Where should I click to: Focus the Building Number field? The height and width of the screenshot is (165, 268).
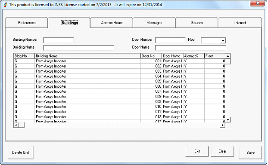pos(59,40)
